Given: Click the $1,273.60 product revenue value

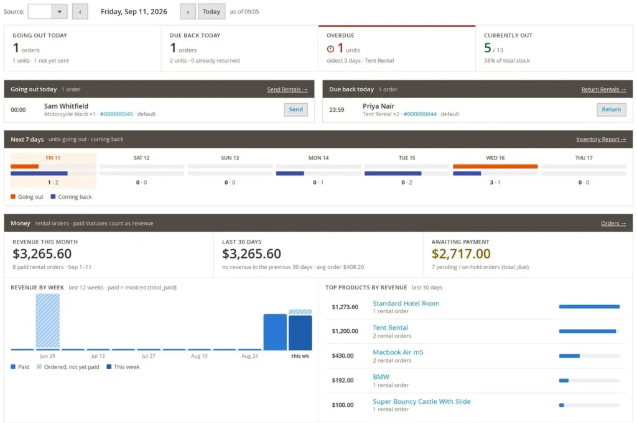Looking at the screenshot, I should (345, 307).
